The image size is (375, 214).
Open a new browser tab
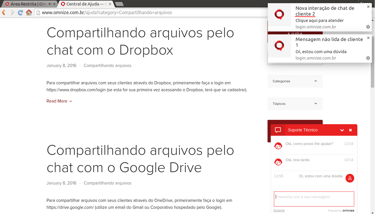(119, 4)
